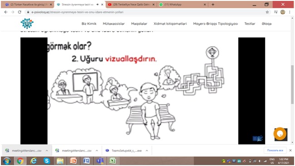Expand options for the second meetingAttendance csv download
Screen dimensions: 295x166
pos(97,151)
